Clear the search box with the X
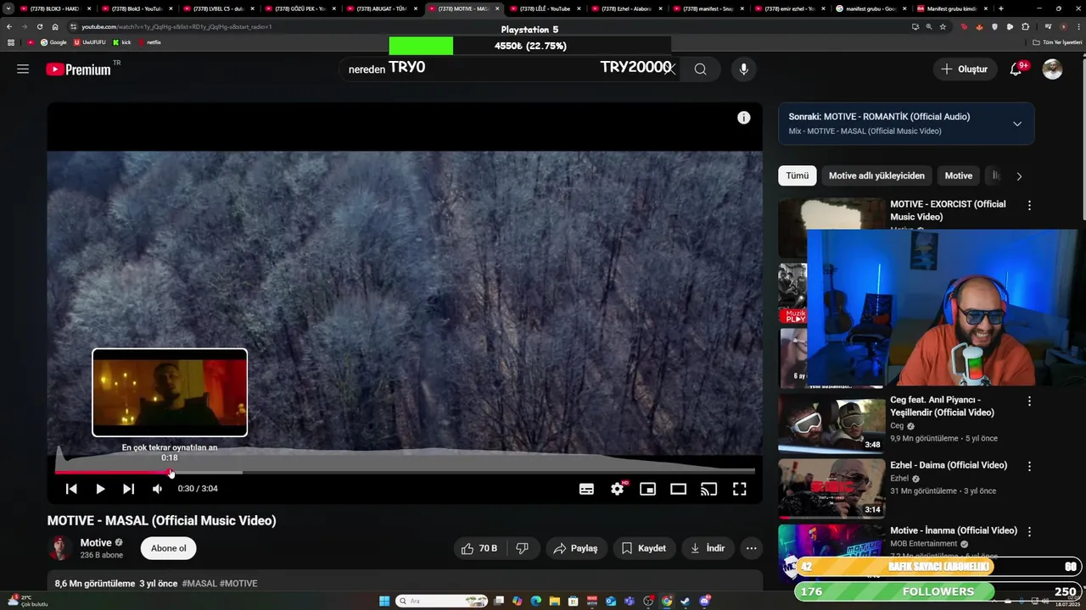The height and width of the screenshot is (610, 1086). pyautogui.click(x=670, y=69)
